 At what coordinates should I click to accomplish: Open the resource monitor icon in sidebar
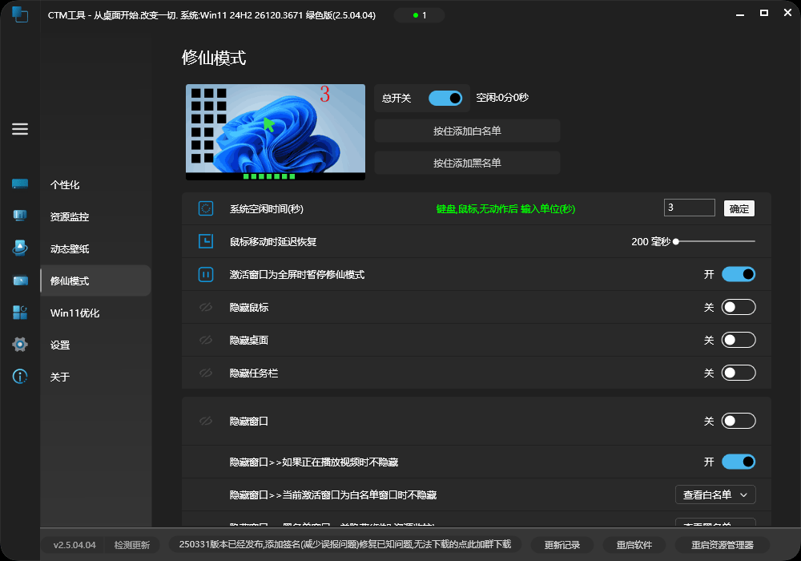(x=19, y=215)
